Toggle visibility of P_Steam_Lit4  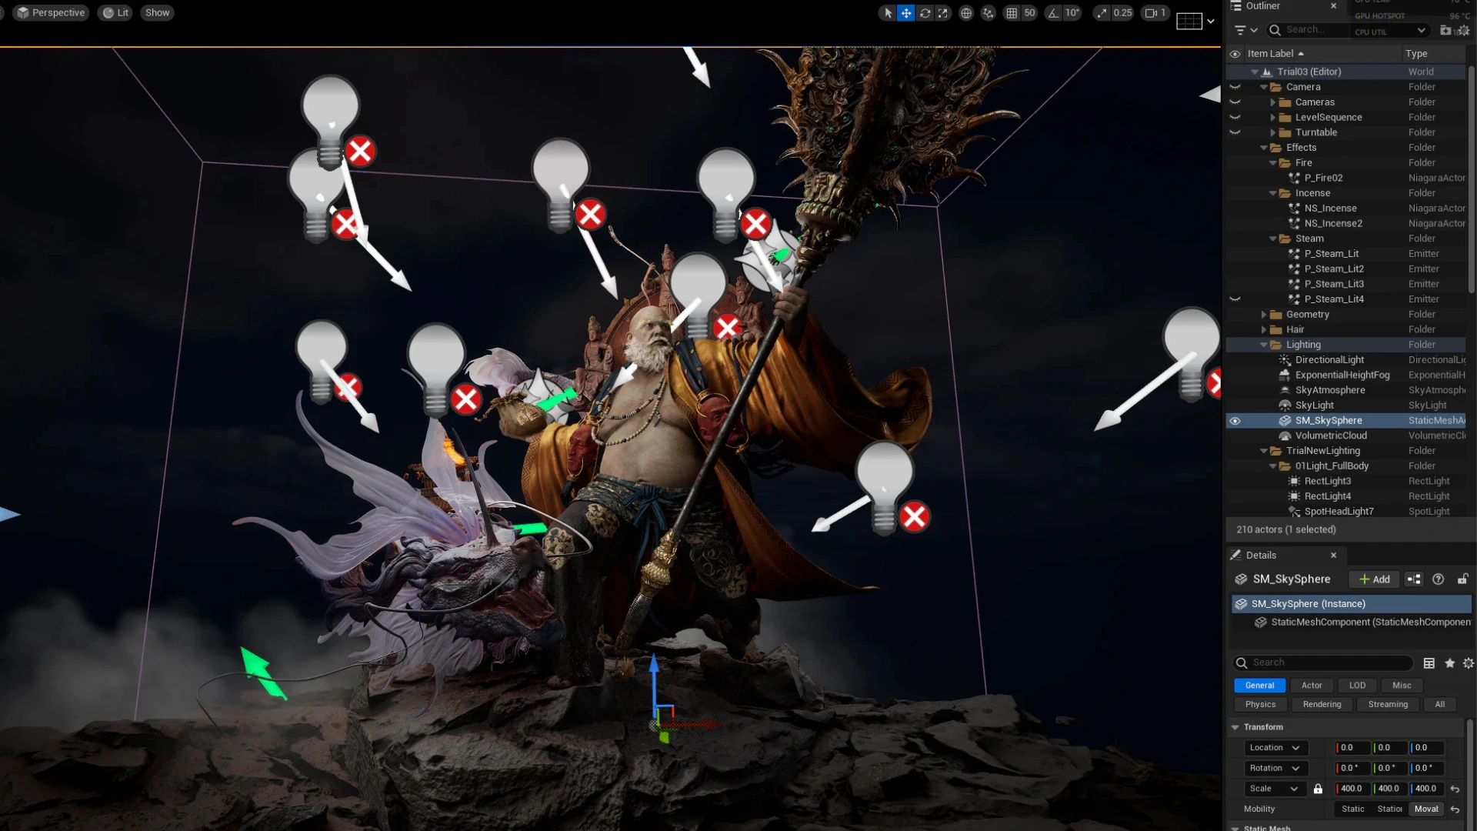[x=1235, y=299]
